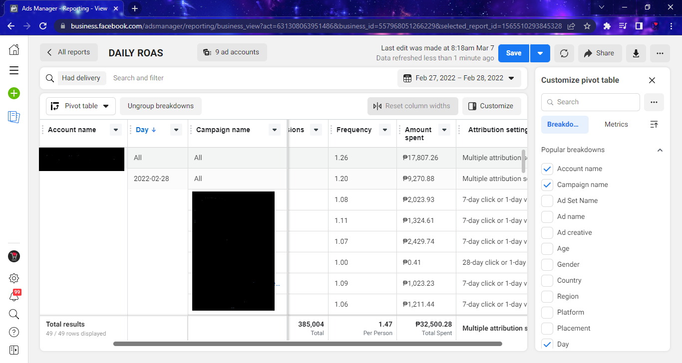Go back to All reports
The image size is (682, 363).
[x=69, y=52]
